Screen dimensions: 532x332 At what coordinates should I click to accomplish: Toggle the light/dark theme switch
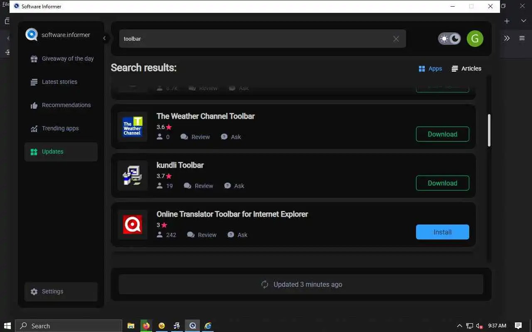coord(449,39)
